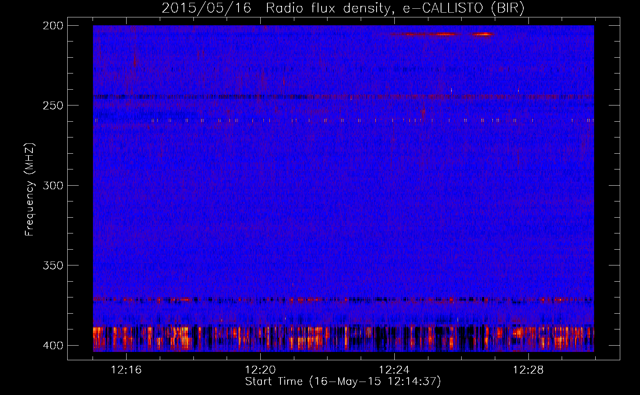640x395 pixels.
Task: Click the 350 frequency tick label
Action: click(x=53, y=265)
